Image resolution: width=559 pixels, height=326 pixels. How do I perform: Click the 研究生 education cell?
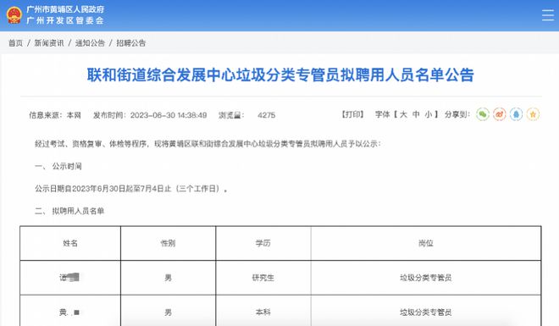[x=263, y=278]
